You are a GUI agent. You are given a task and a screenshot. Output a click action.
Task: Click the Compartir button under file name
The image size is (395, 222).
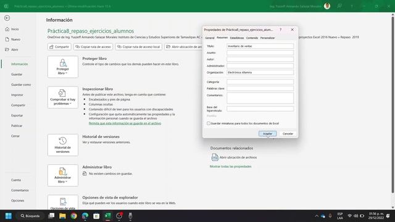(59, 47)
